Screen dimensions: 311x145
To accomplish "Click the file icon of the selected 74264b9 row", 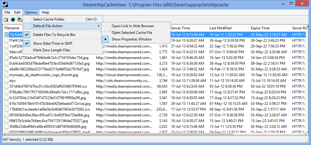I will tap(6, 34).
